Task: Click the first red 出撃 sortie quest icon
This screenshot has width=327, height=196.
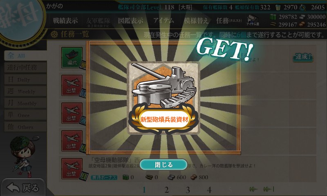Action: coord(72,85)
